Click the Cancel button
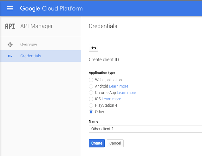 [115, 143]
